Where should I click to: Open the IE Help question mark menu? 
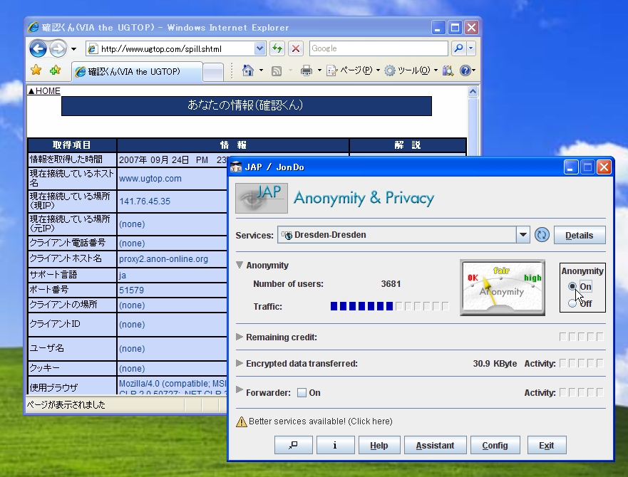click(x=467, y=70)
